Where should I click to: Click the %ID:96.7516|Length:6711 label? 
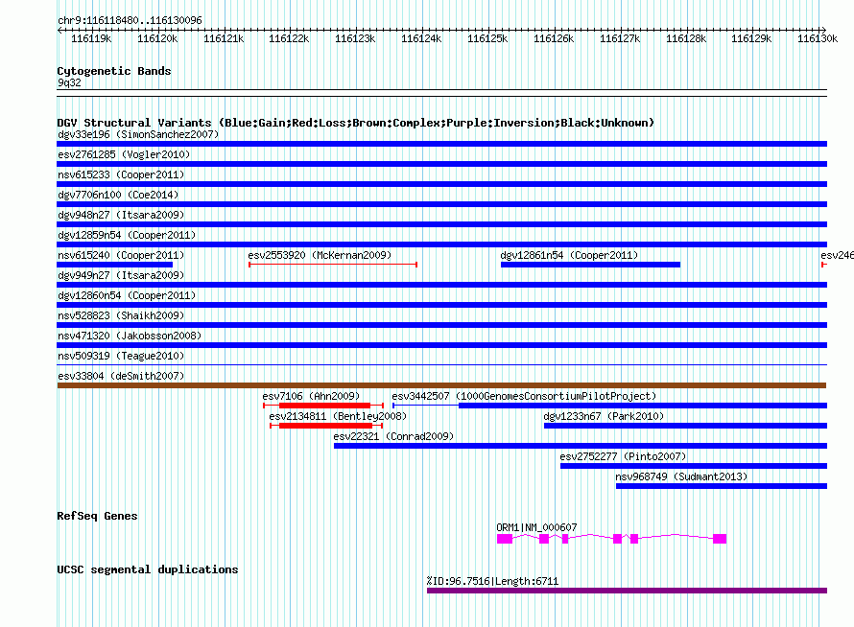492,581
